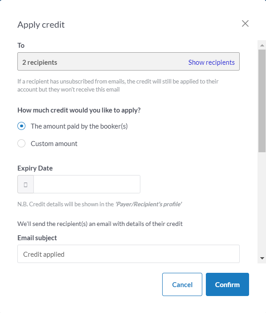Click the scrollbar up arrow

point(262,45)
